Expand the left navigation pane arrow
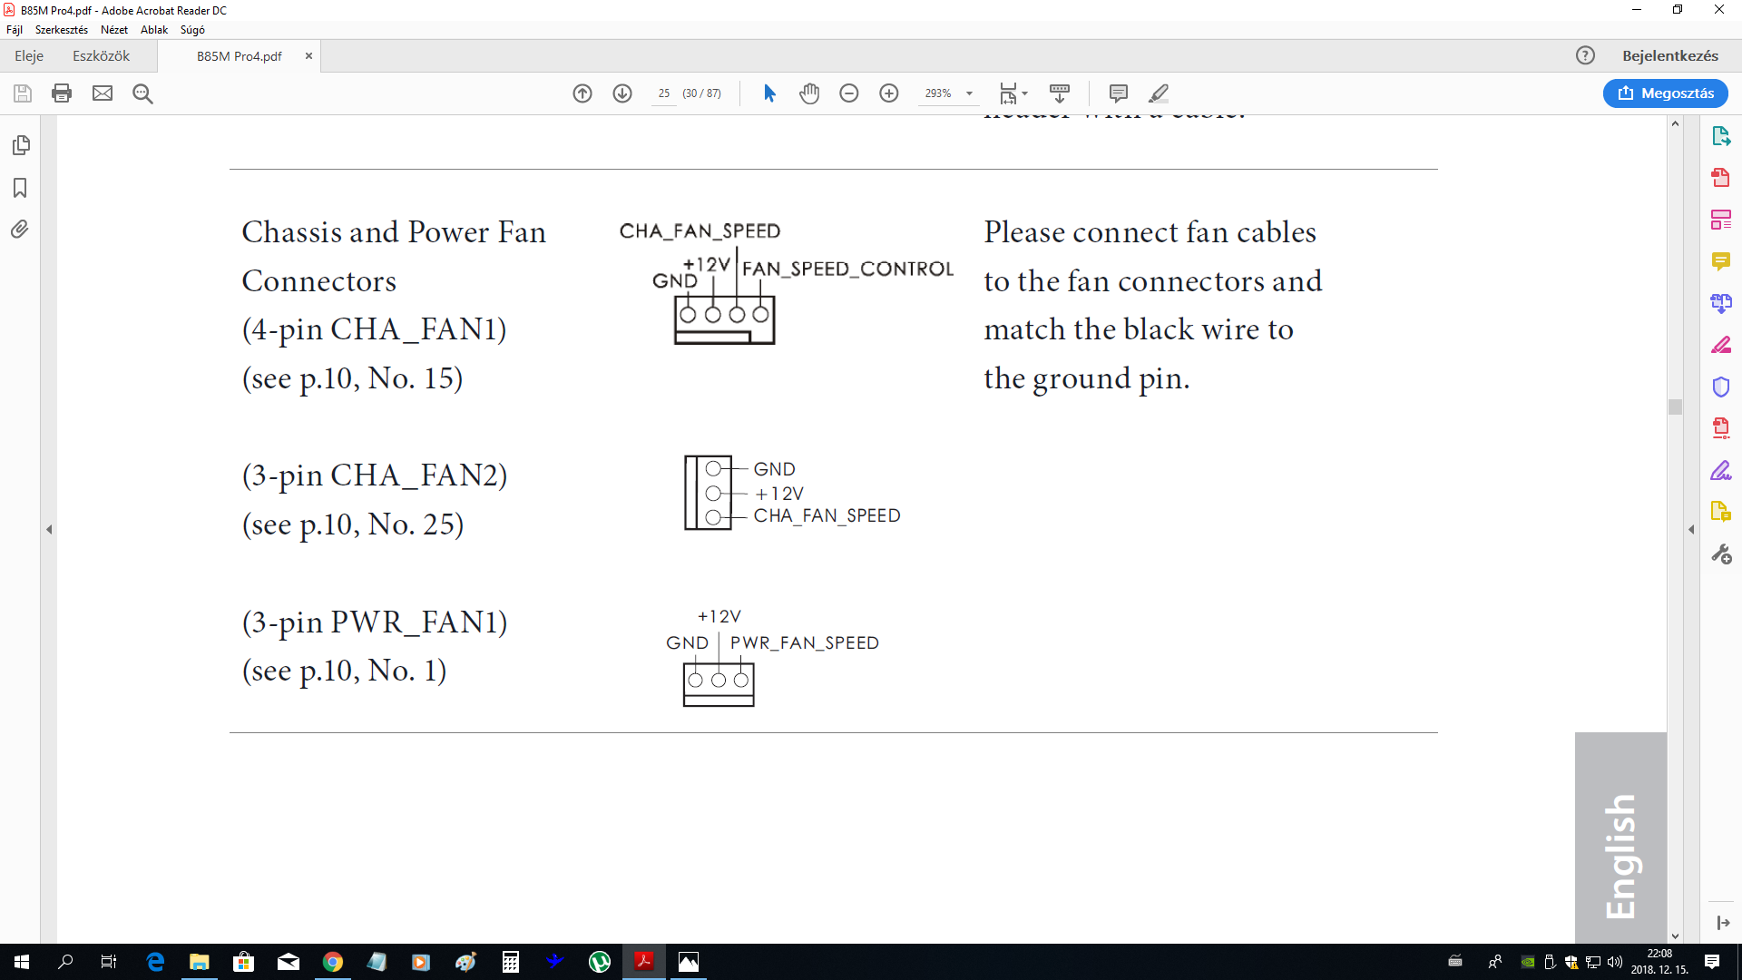1742x980 pixels. tap(49, 529)
